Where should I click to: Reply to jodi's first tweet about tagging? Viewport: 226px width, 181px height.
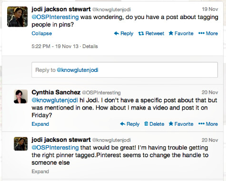124,33
